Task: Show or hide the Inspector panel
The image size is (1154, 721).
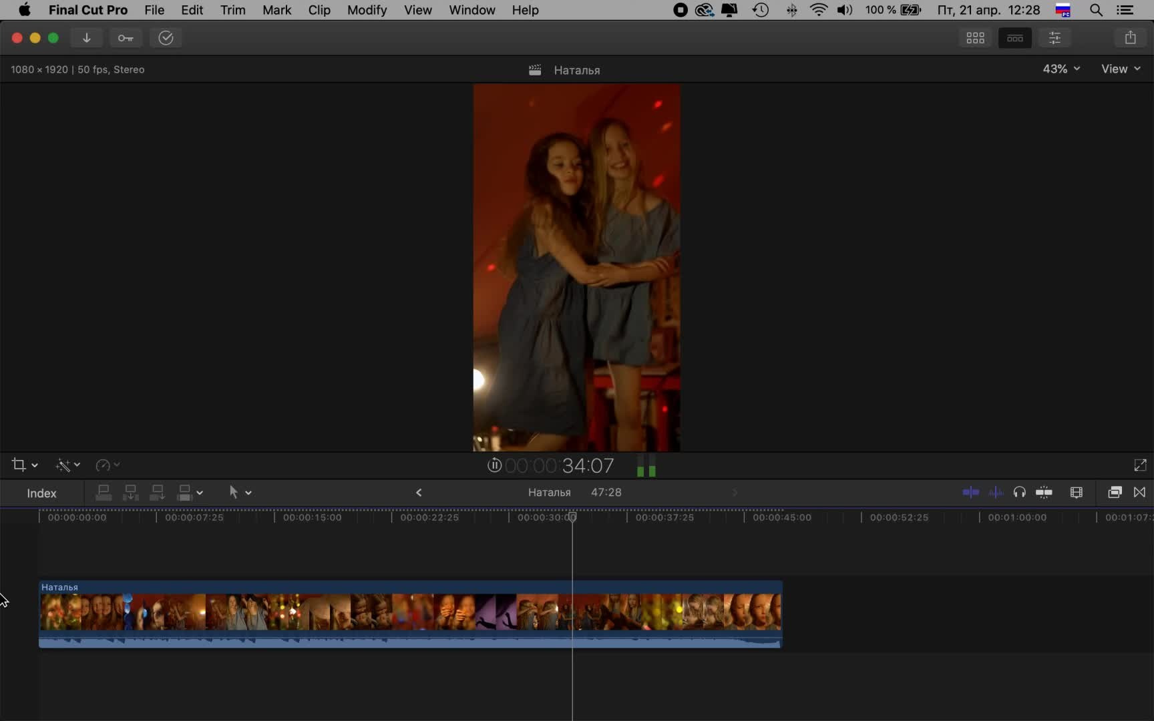Action: click(x=1054, y=38)
